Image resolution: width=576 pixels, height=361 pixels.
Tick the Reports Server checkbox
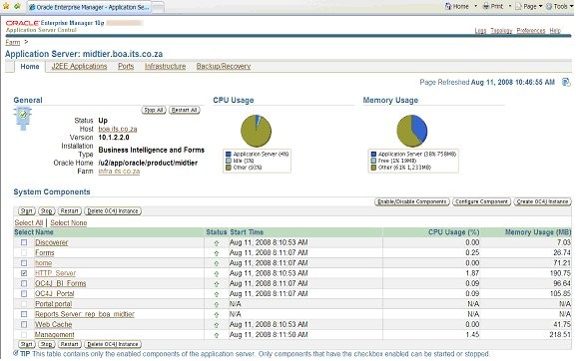(x=24, y=314)
